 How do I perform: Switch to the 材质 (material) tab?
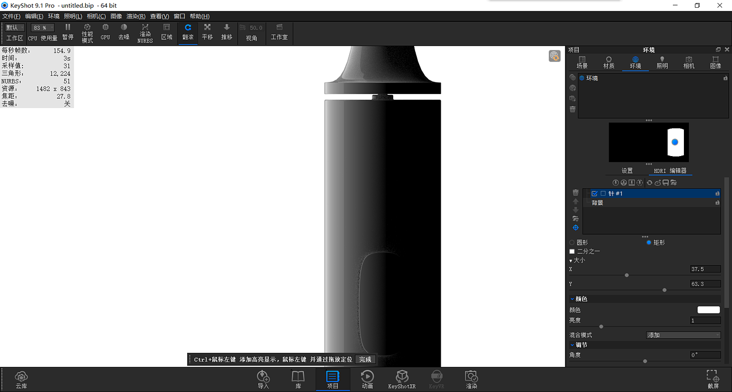tap(609, 63)
